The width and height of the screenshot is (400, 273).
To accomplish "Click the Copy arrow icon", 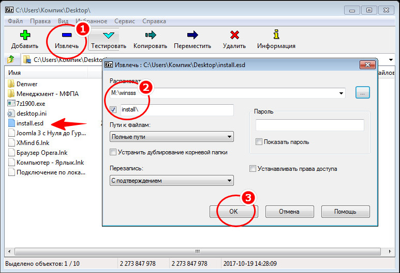I will (x=151, y=35).
